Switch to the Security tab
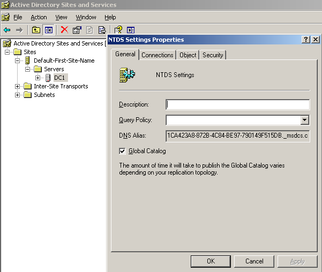Screen dimensions: 322x272 pos(213,55)
